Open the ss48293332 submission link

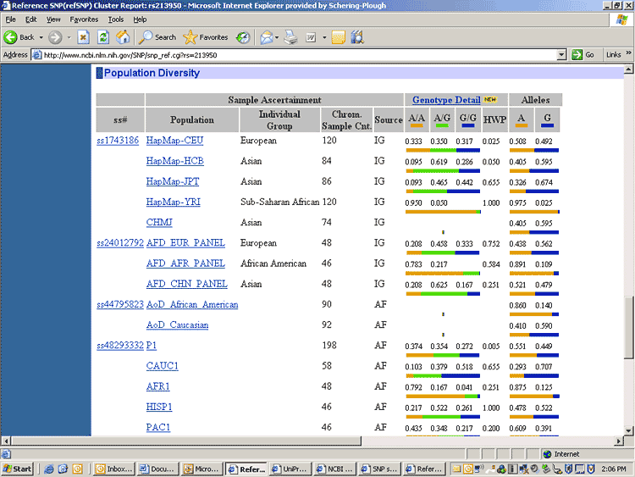tap(120, 346)
